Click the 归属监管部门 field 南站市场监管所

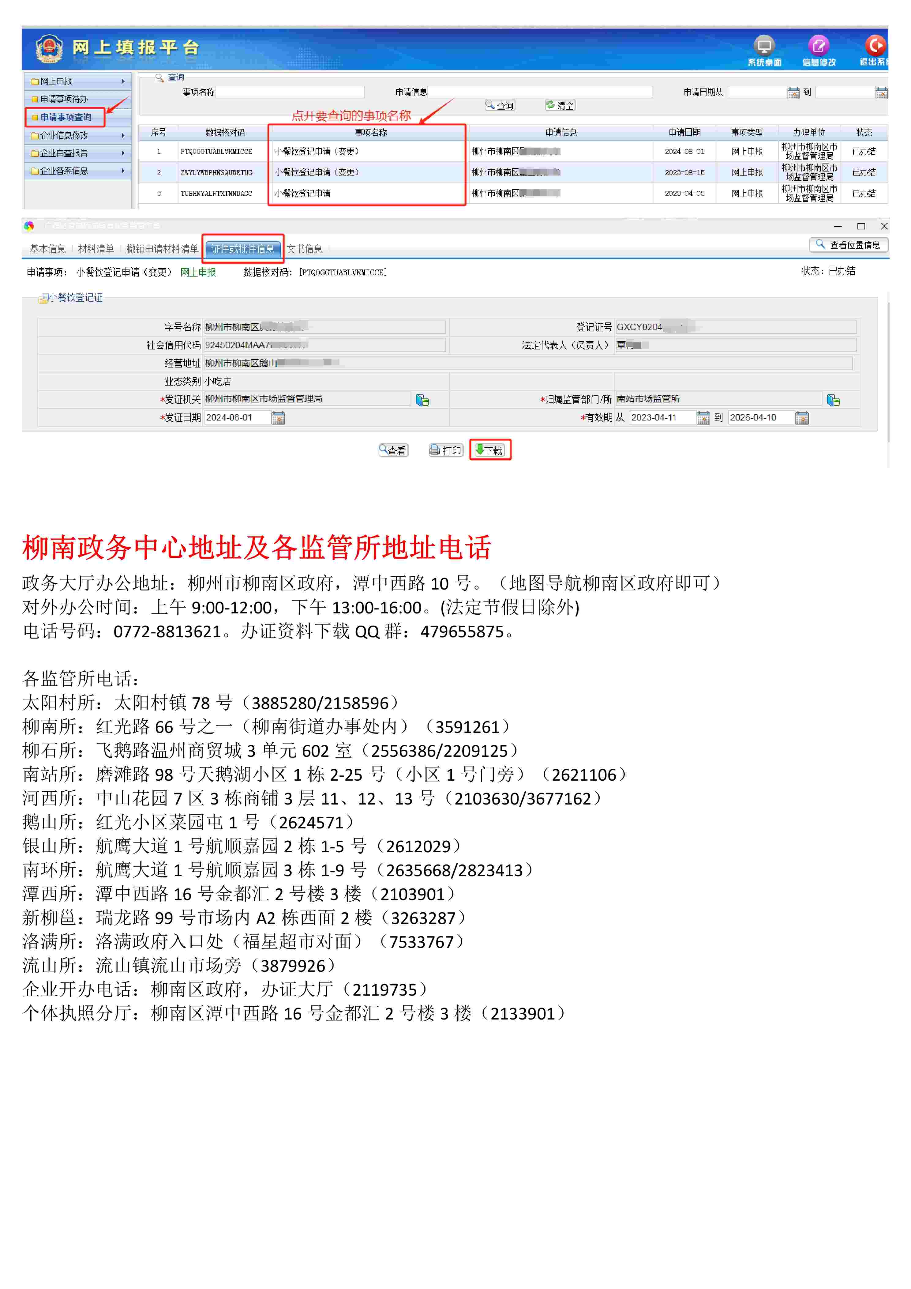coord(718,399)
